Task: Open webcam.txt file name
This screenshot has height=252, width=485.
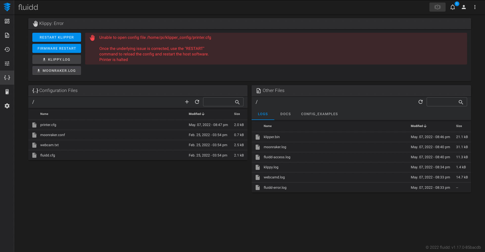Action: point(50,145)
